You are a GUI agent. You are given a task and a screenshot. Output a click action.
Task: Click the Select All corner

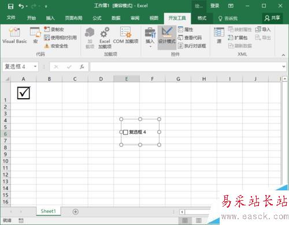(5, 79)
